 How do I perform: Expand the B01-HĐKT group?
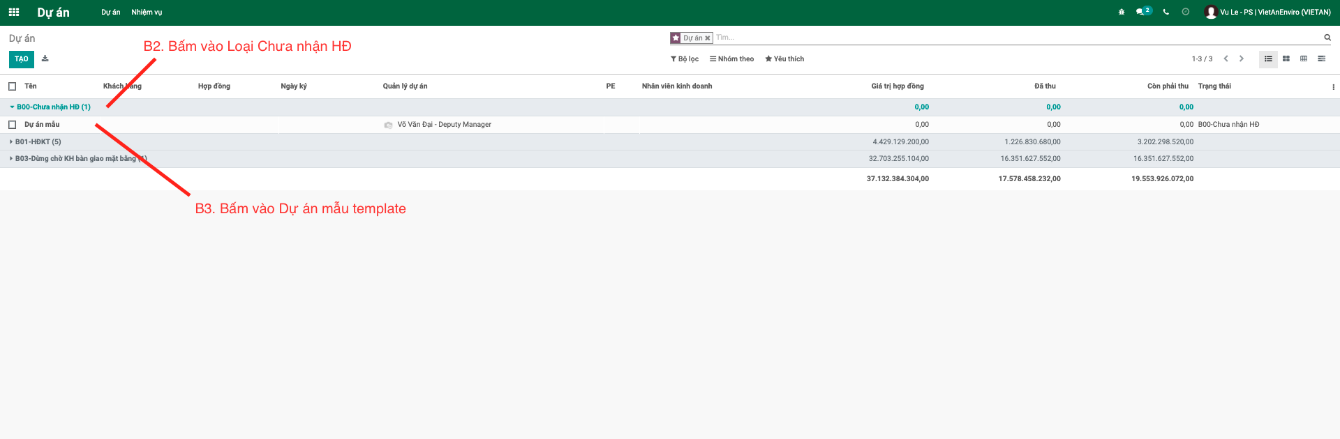click(38, 142)
